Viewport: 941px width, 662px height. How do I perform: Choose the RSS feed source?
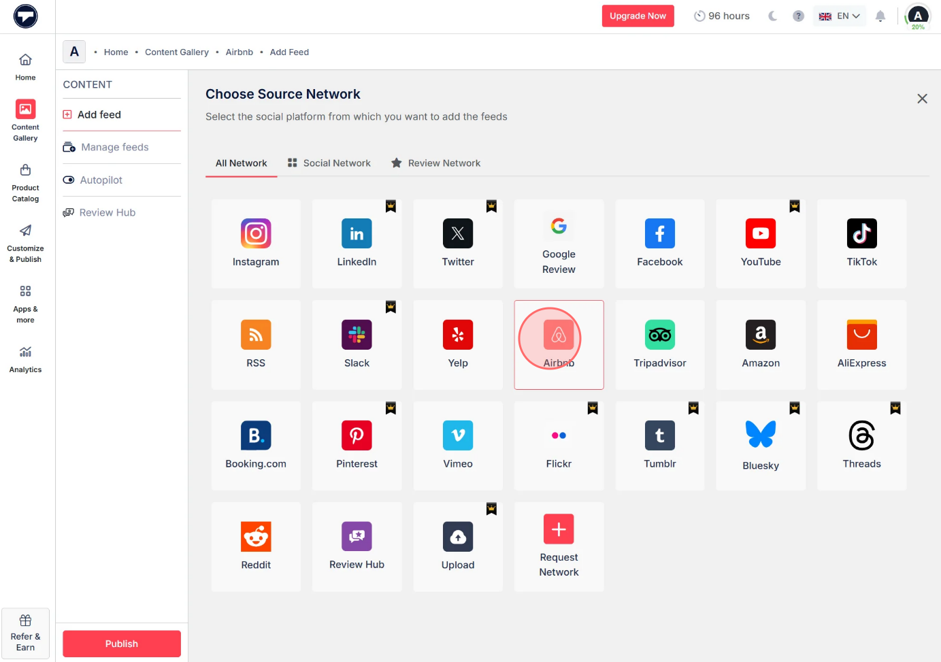(256, 345)
